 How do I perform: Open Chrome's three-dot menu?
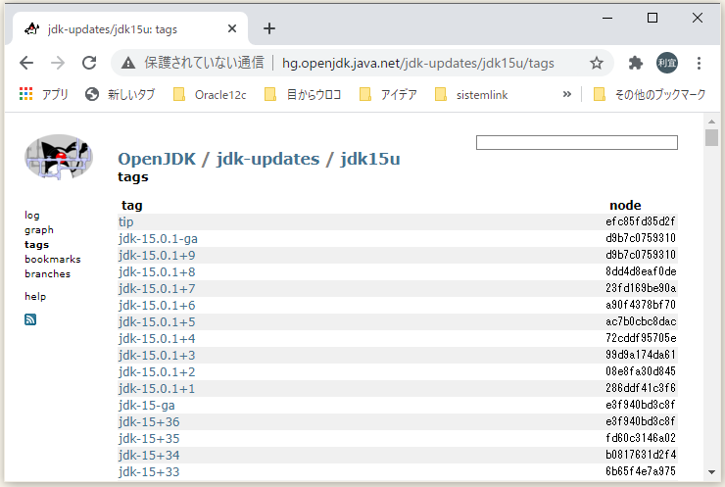[699, 63]
